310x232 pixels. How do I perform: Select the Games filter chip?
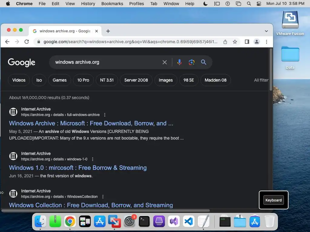pyautogui.click(x=60, y=80)
